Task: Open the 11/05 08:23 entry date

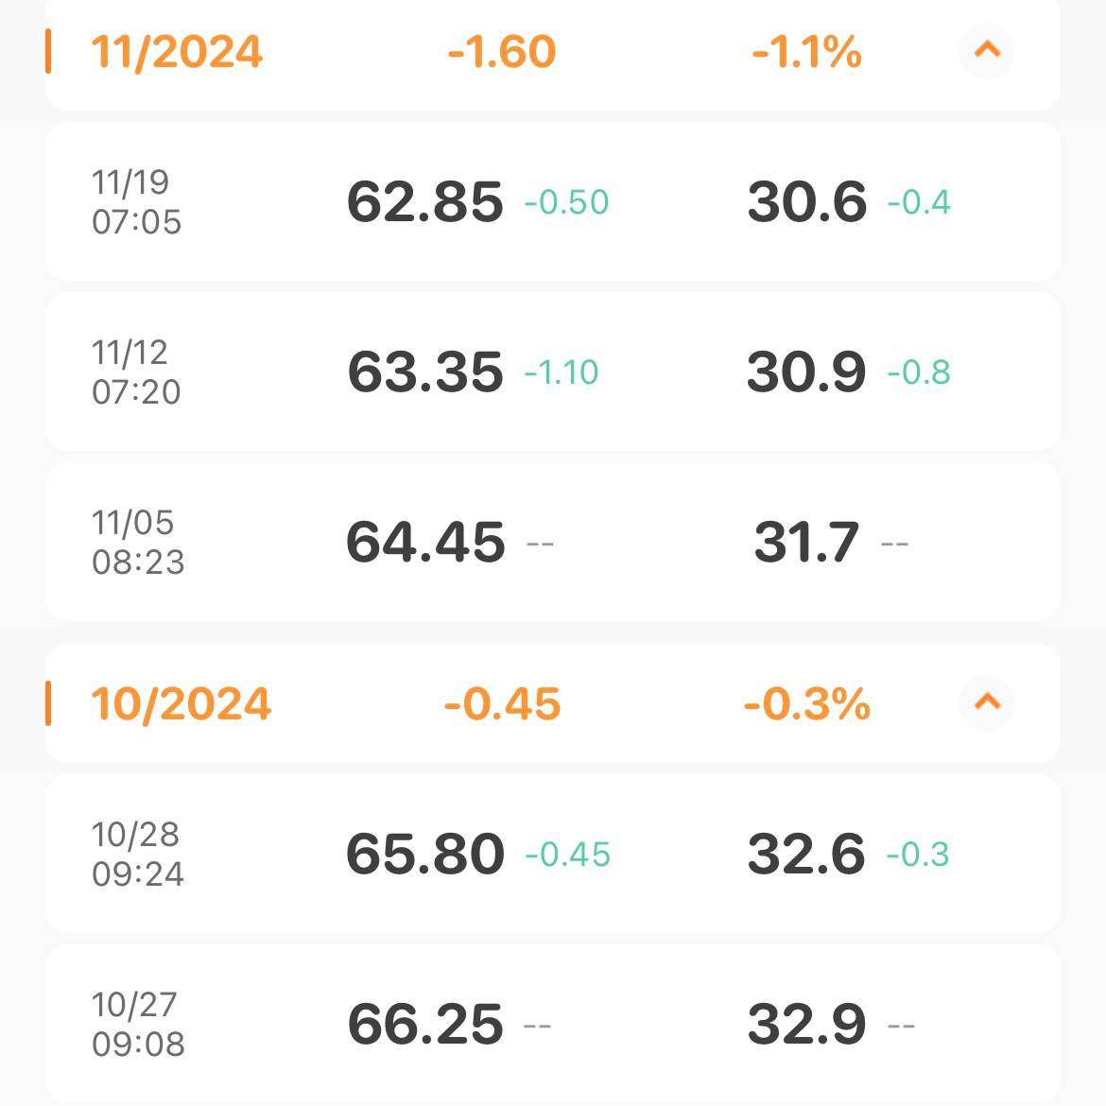Action: coord(138,542)
